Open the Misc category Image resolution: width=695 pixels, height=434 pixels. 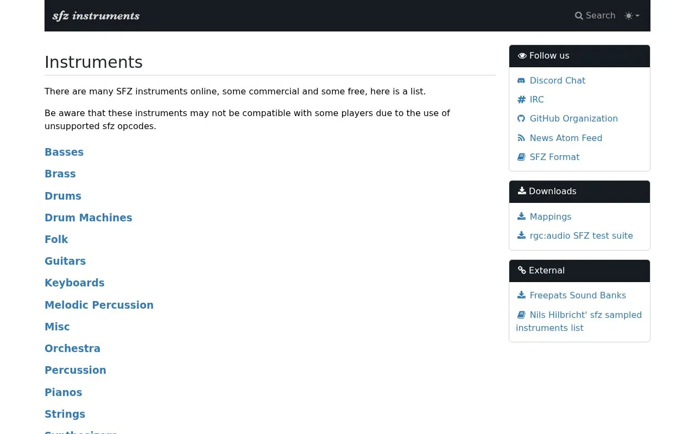click(57, 327)
